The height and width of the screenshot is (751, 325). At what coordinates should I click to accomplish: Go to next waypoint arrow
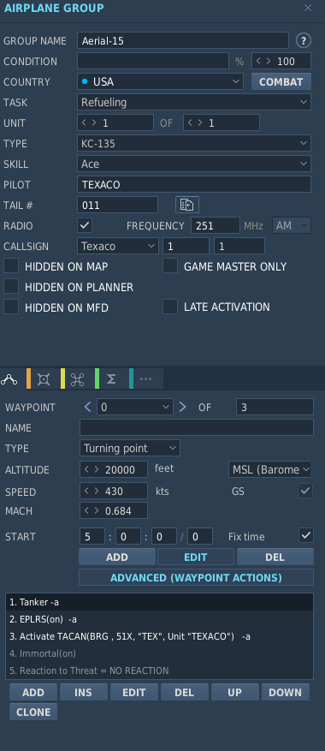point(182,407)
